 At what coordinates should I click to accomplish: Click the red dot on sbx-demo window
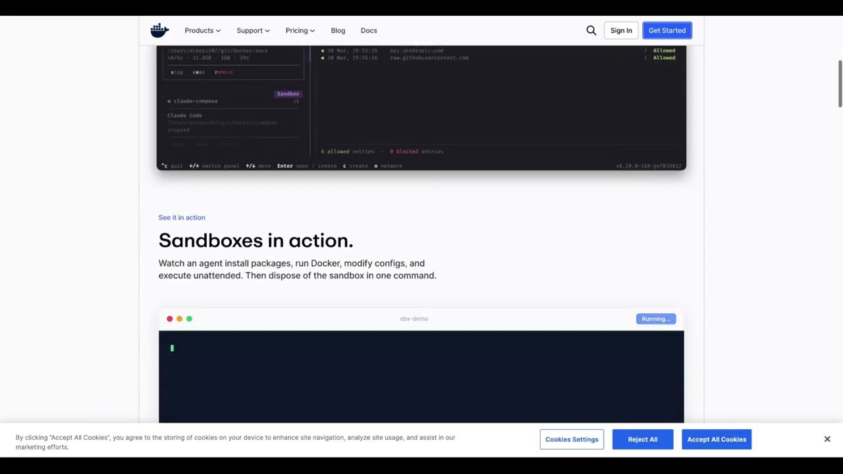coord(170,319)
